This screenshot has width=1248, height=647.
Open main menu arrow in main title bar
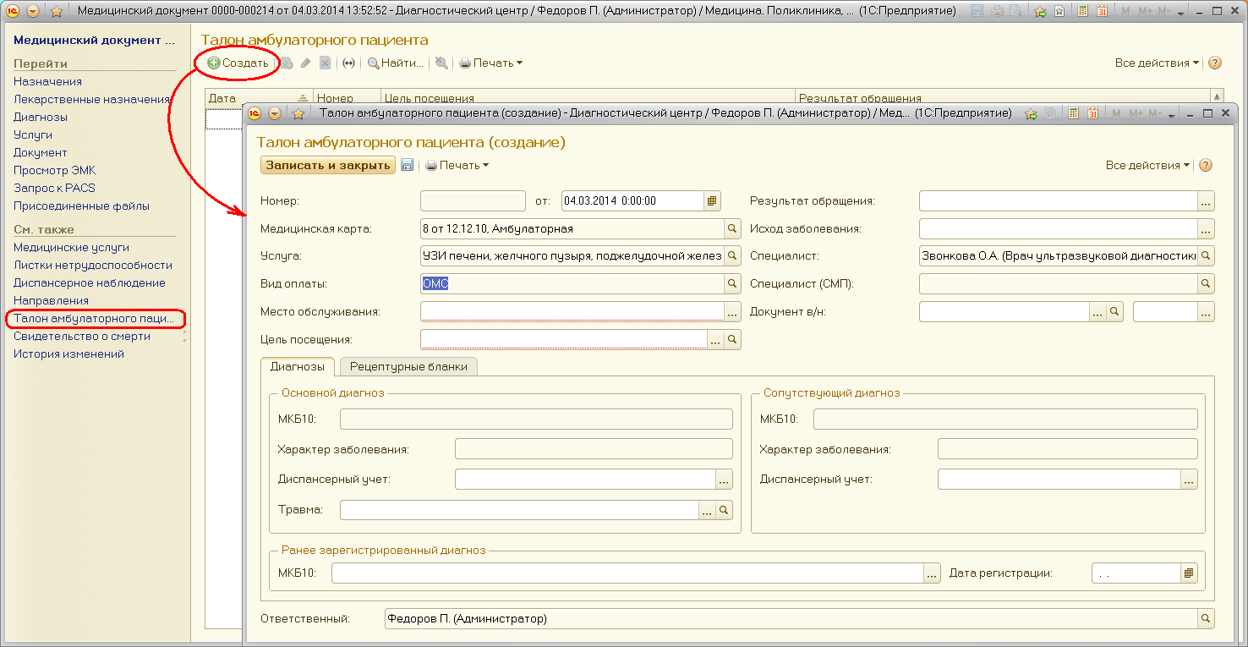coord(33,12)
